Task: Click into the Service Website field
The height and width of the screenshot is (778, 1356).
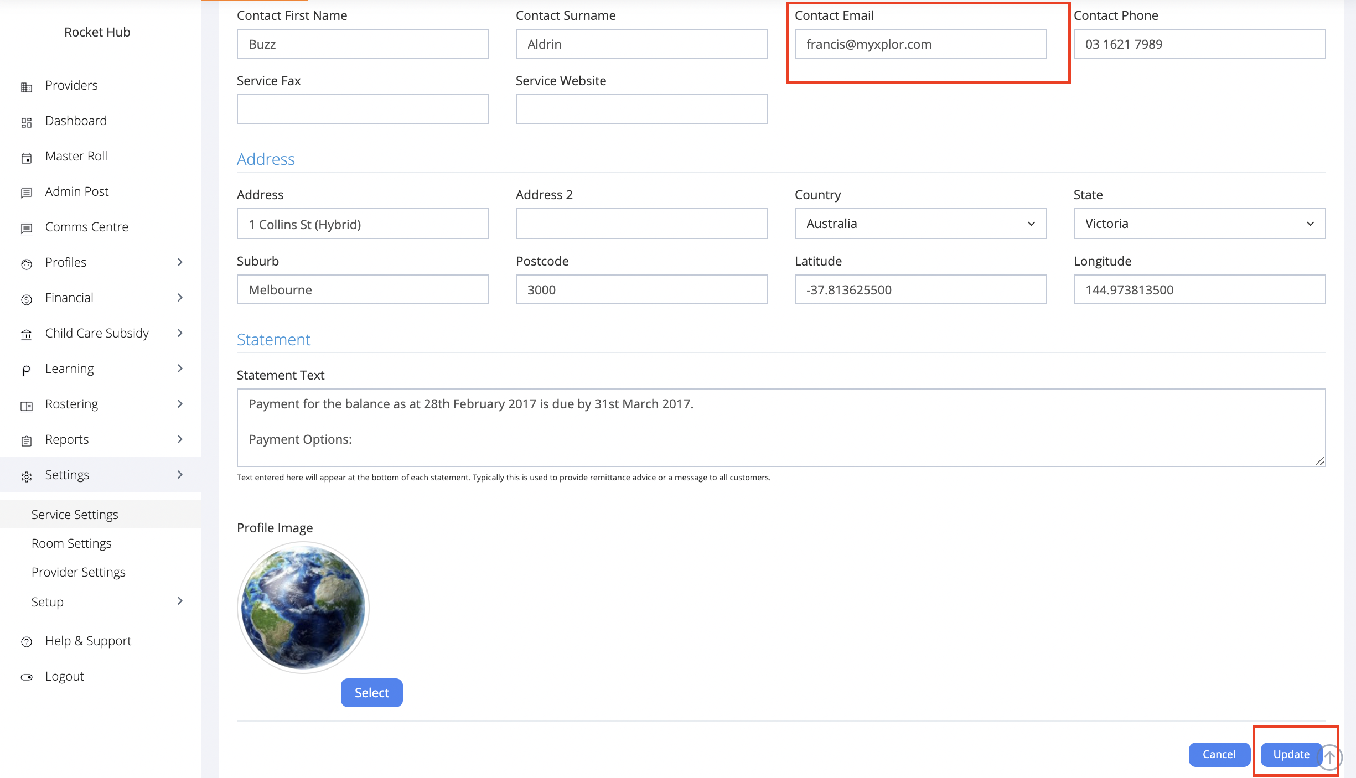Action: point(641,109)
